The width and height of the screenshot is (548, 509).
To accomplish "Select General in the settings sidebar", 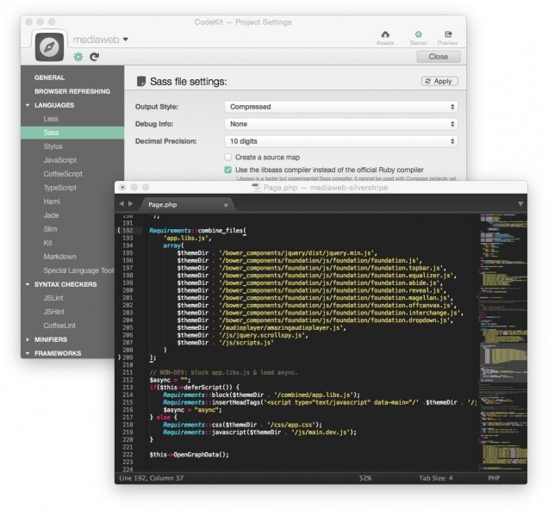I will tap(49, 78).
